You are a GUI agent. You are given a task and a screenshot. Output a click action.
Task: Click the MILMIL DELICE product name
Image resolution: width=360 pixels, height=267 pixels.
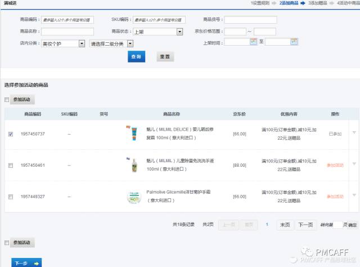coord(180,133)
